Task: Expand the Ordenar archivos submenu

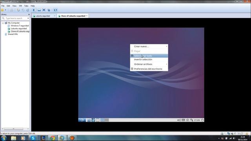Action: coord(149,64)
